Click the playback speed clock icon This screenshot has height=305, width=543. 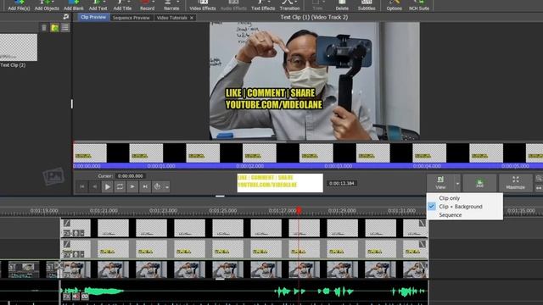point(157,186)
